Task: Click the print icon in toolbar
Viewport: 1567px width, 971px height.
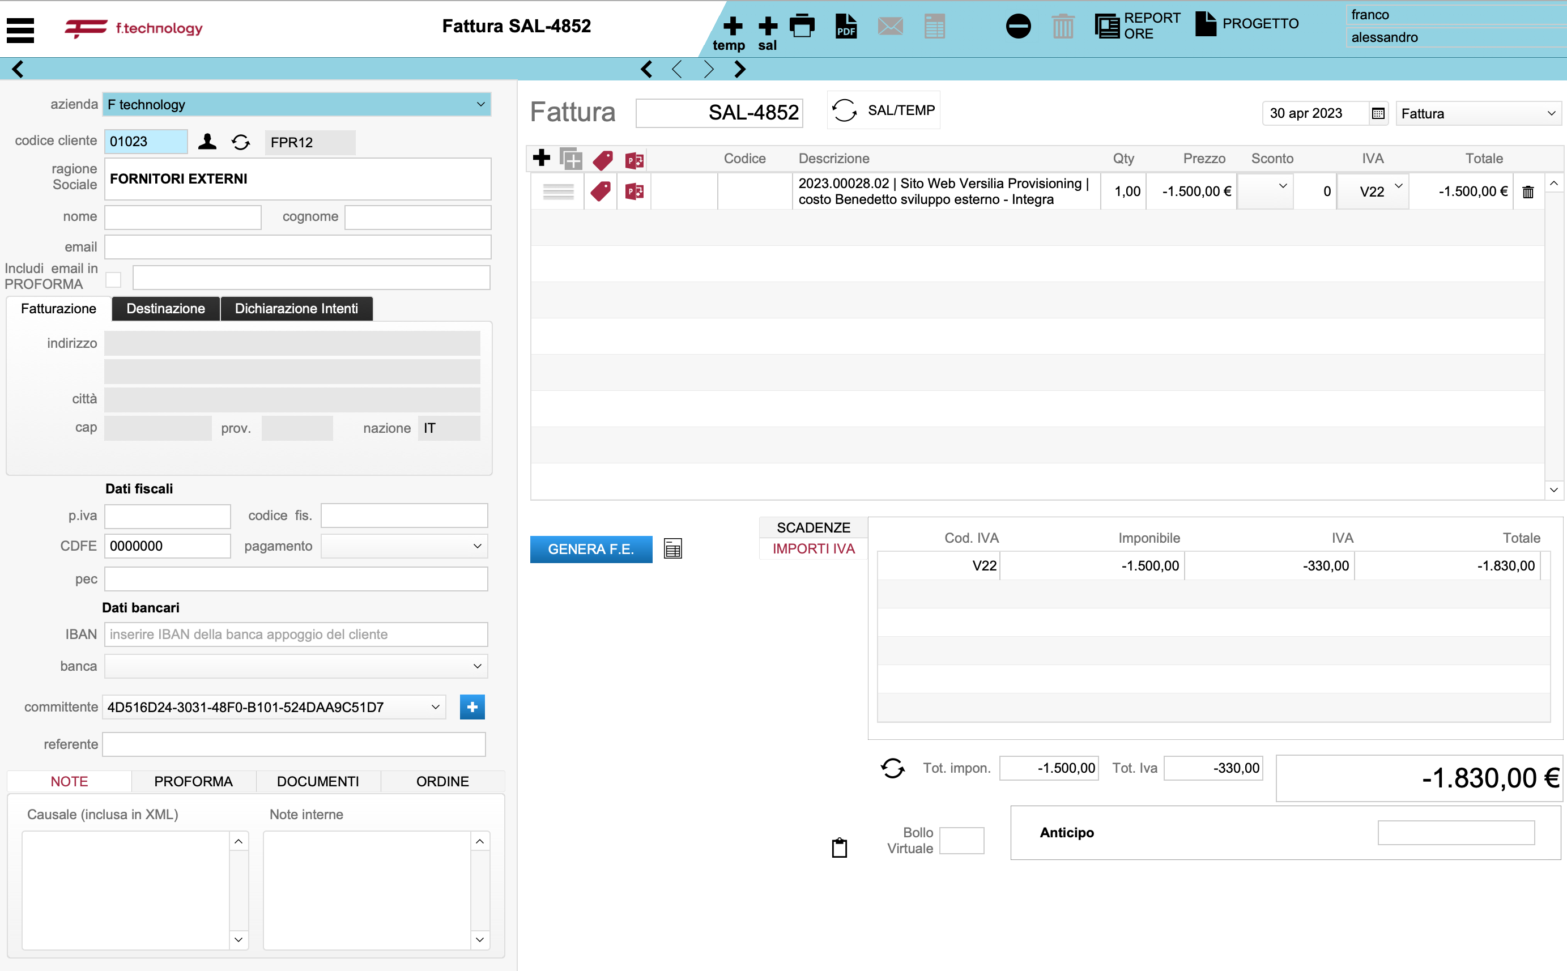Action: [802, 26]
